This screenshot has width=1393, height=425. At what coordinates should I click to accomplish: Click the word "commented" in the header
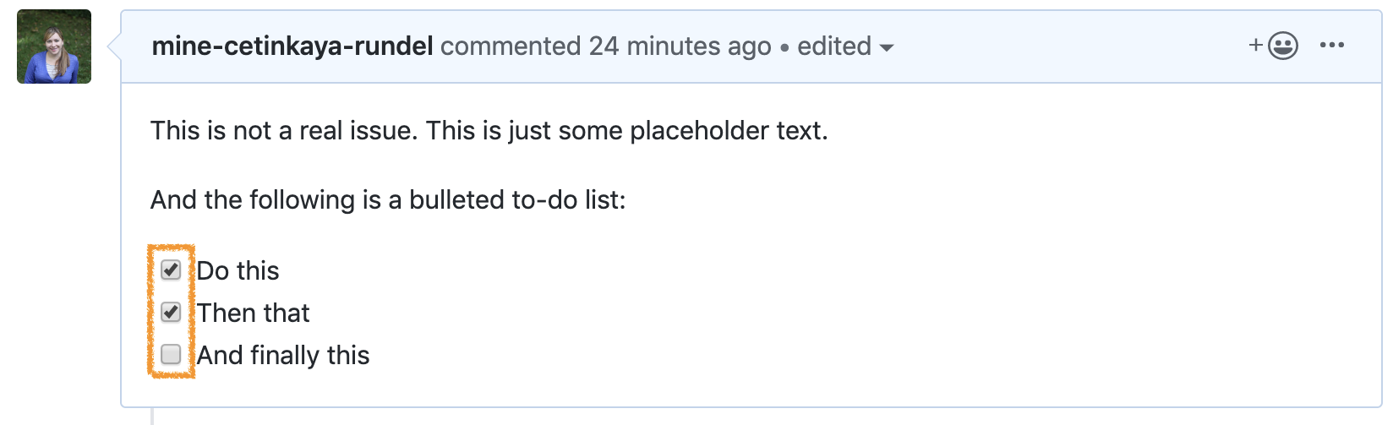pos(511,46)
